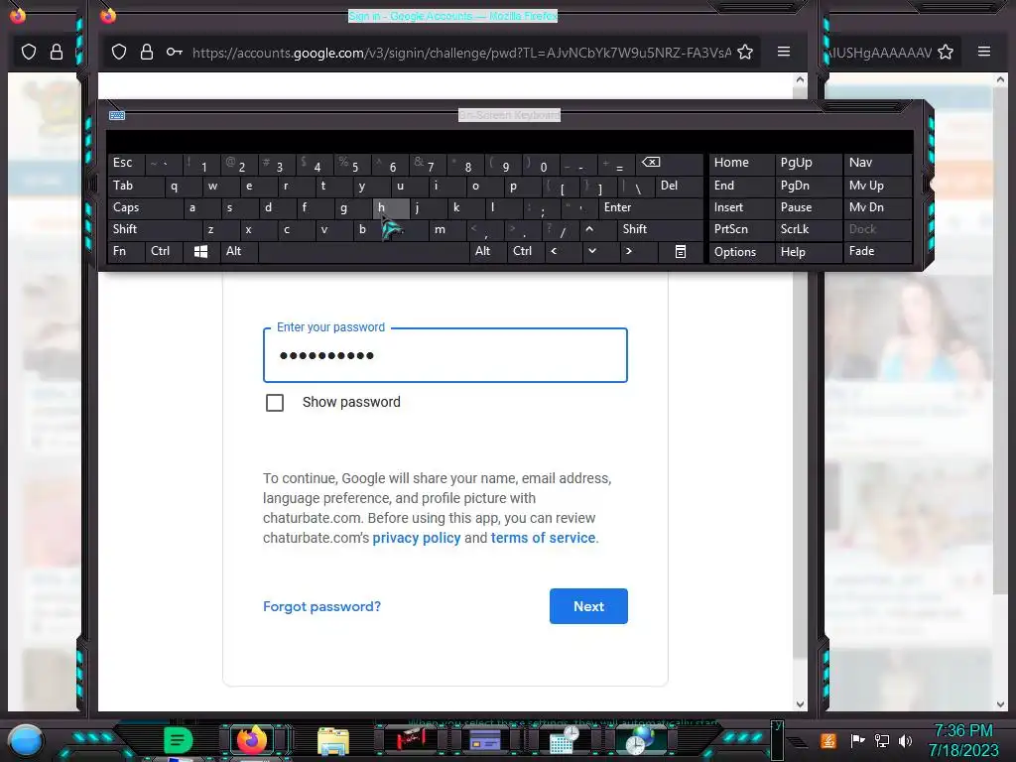This screenshot has width=1016, height=762.
Task: Toggle the ScrLk key on the on-screen keyboard
Action: click(808, 229)
